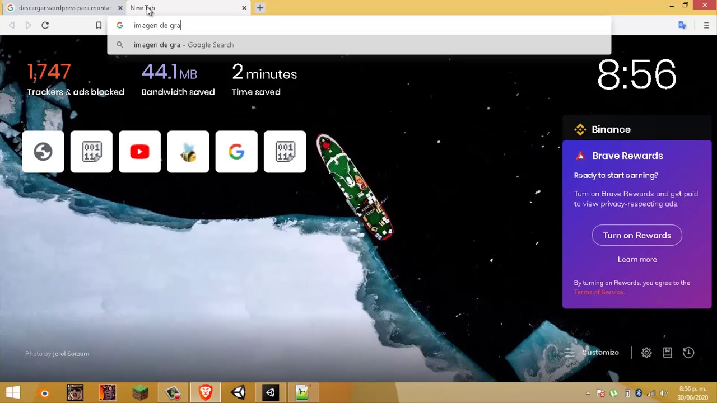Viewport: 717px width, 403px height.
Task: Go back with the left arrow
Action: pyautogui.click(x=12, y=25)
